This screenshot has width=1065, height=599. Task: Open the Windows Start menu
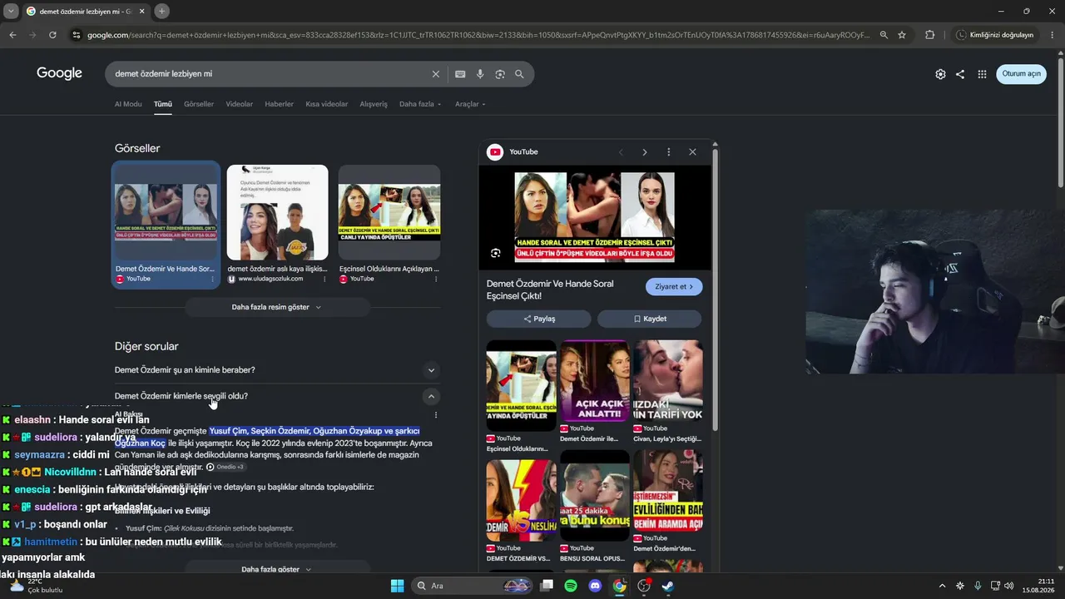397,586
